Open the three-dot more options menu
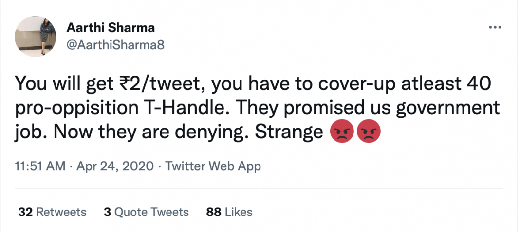 495,27
